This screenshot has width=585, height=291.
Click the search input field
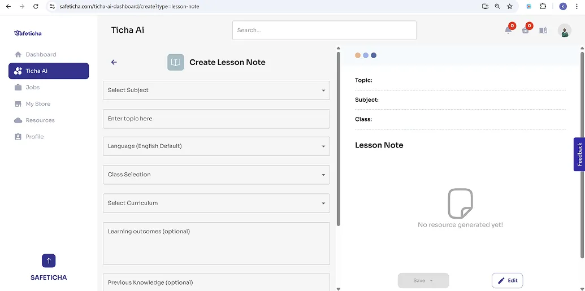[x=324, y=30]
